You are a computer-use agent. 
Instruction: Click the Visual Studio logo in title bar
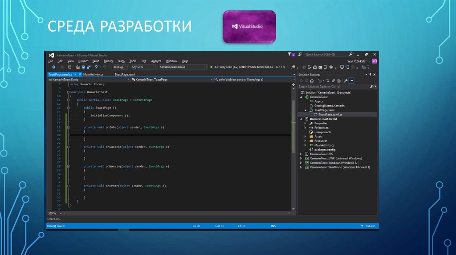point(51,55)
